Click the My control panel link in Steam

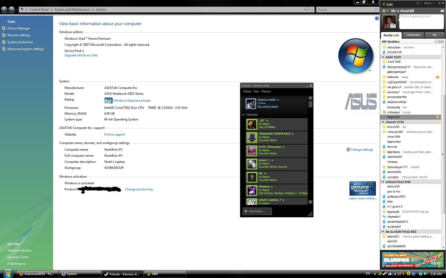(268, 106)
